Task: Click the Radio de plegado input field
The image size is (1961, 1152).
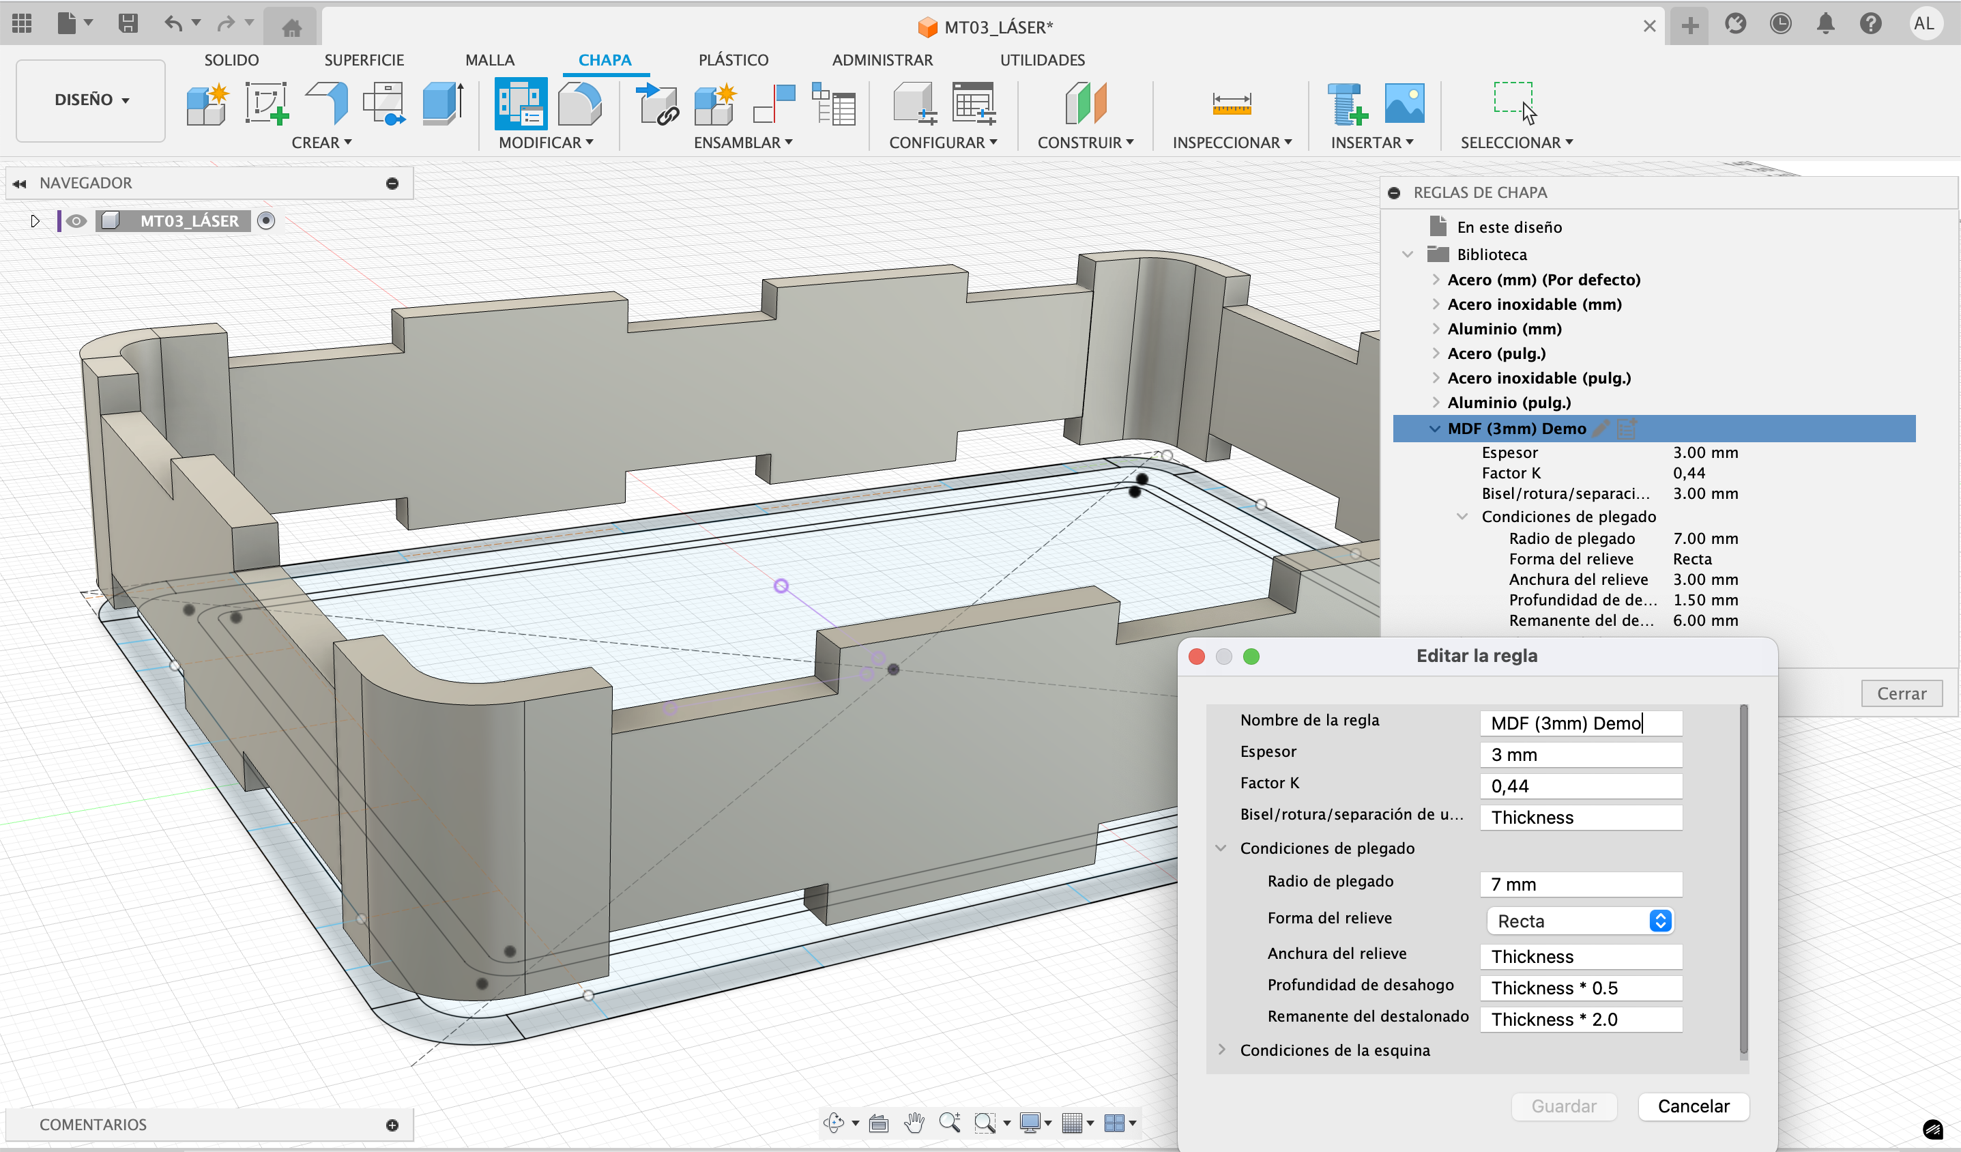Action: tap(1580, 884)
